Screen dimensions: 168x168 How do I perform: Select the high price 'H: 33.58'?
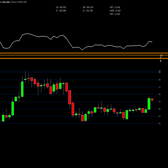88,7
